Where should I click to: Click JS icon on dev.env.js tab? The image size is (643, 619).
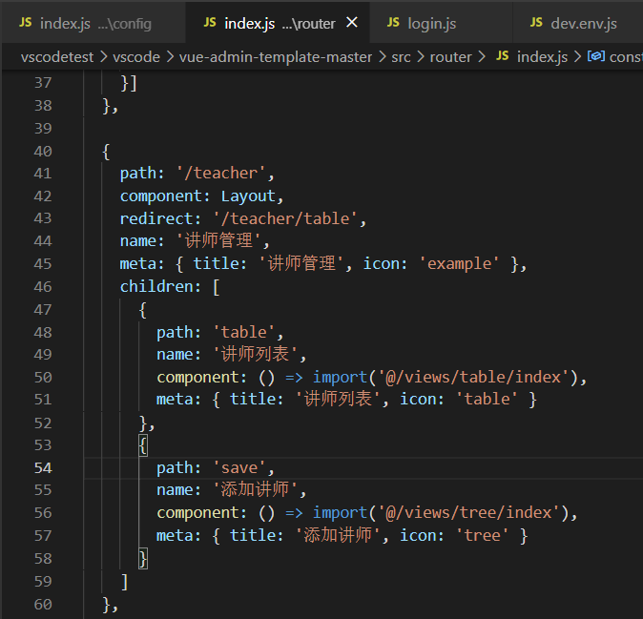click(536, 23)
